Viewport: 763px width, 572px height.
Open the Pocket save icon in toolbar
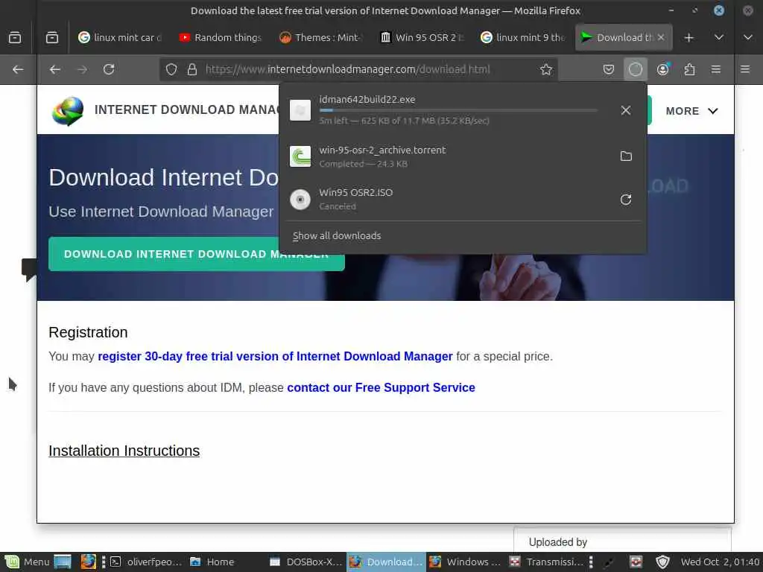(x=608, y=69)
